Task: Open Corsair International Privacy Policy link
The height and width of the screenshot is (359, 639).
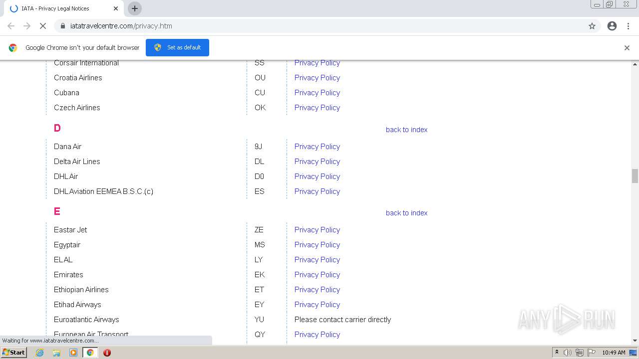Action: [317, 63]
